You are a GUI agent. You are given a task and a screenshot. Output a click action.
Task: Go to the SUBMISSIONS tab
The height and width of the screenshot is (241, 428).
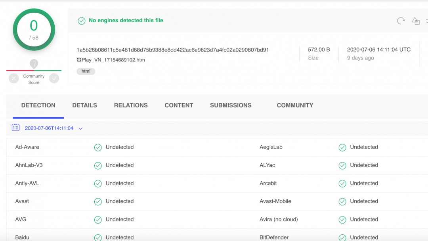tap(231, 105)
